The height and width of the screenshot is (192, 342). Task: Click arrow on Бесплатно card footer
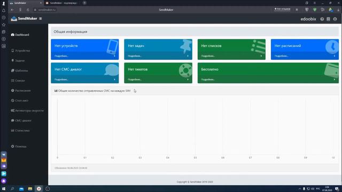pyautogui.click(x=335, y=79)
